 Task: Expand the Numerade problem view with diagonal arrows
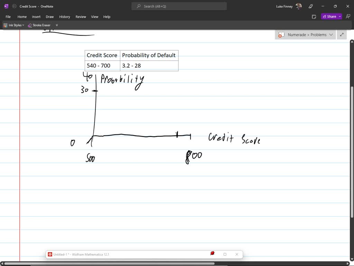point(342,35)
